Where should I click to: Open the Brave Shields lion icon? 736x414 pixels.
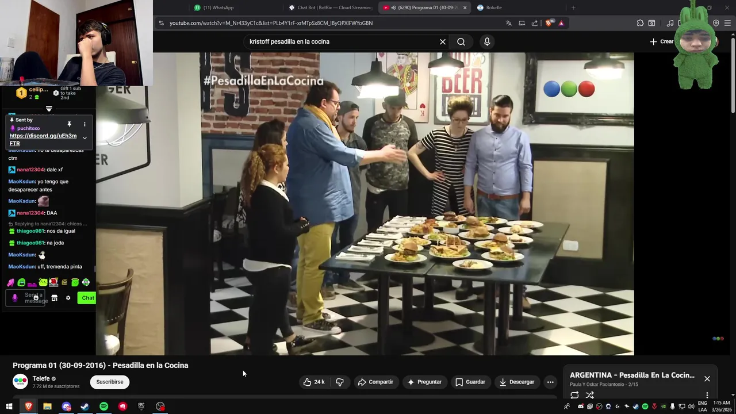tap(549, 23)
